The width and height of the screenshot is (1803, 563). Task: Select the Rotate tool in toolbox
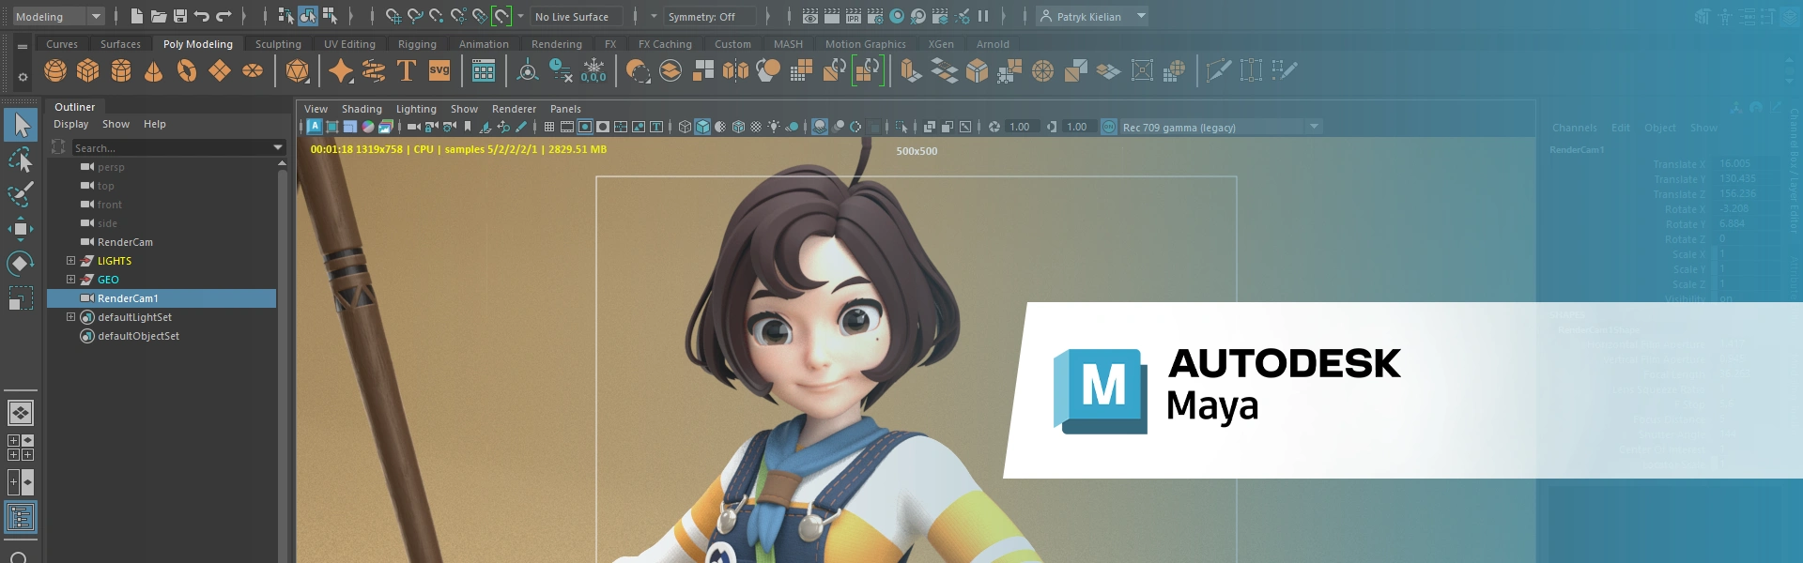[21, 264]
